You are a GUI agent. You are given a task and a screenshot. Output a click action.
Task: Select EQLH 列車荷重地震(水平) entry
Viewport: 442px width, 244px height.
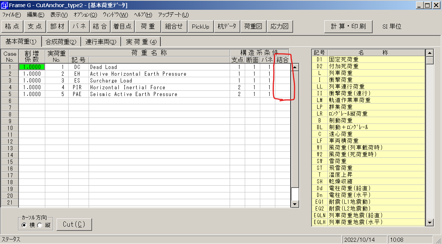(368, 222)
